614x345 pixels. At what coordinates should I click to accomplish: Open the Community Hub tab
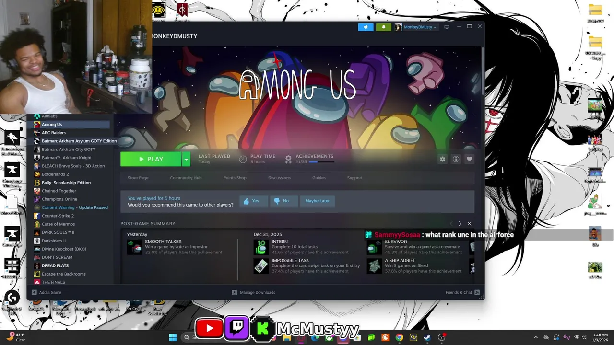tap(186, 178)
